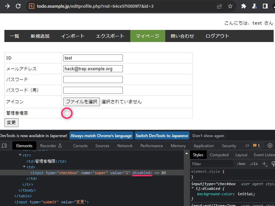
Task: Click ファイルを選択 to choose icon file
Action: point(81,102)
